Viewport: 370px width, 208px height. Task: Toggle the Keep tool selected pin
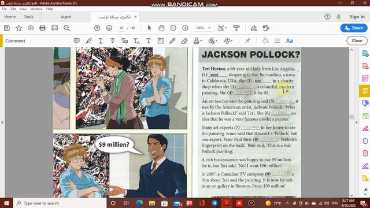(247, 41)
